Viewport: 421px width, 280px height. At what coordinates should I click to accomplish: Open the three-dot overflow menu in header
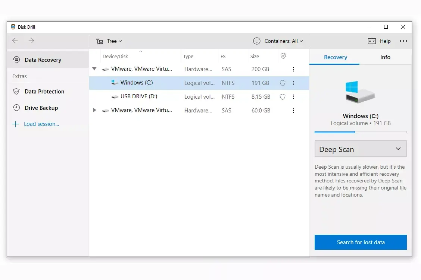(x=403, y=41)
